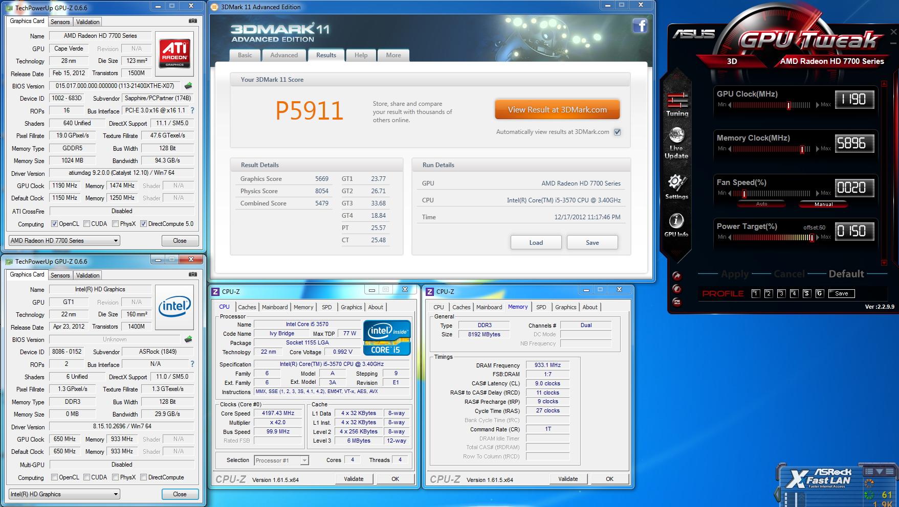899x507 pixels.
Task: Select profile 3 in GPU Tweak
Action: pos(781,293)
